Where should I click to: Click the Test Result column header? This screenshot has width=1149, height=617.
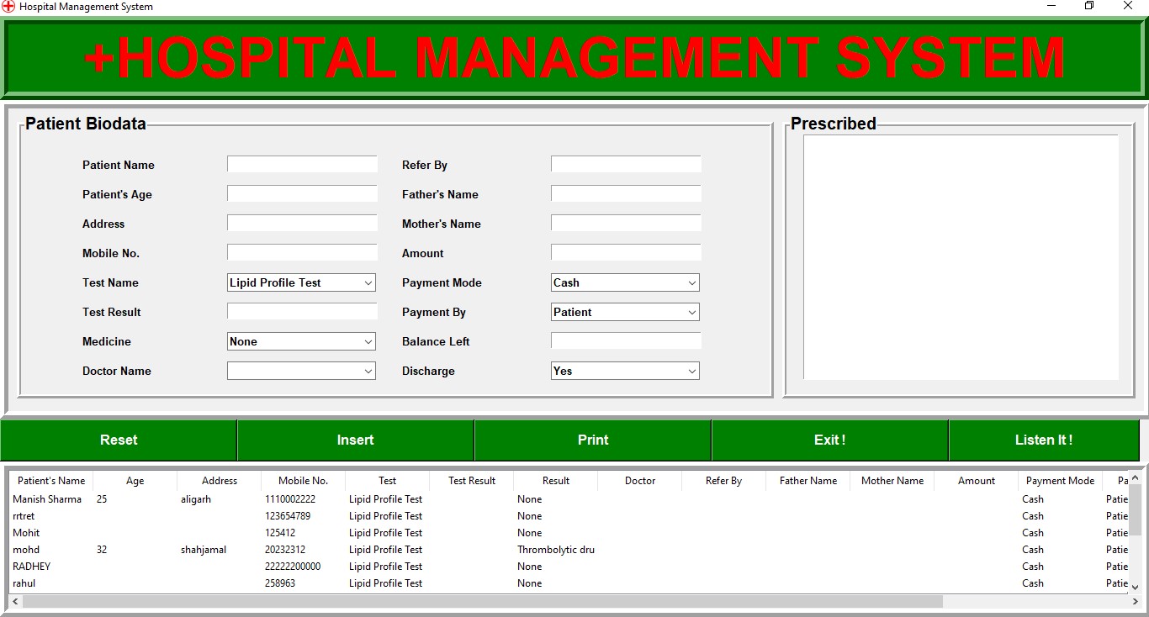[471, 480]
